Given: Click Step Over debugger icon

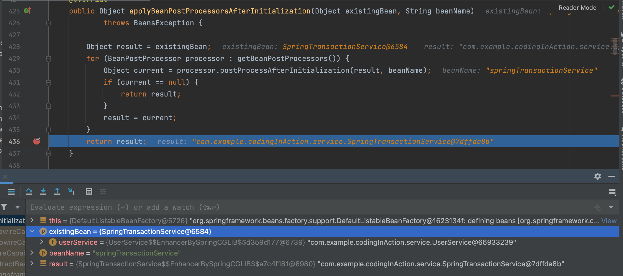Looking at the screenshot, I should pos(29,191).
